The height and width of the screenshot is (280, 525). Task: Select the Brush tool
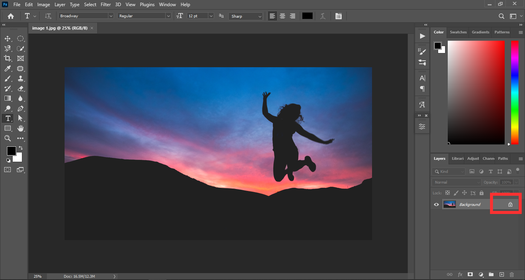point(7,78)
